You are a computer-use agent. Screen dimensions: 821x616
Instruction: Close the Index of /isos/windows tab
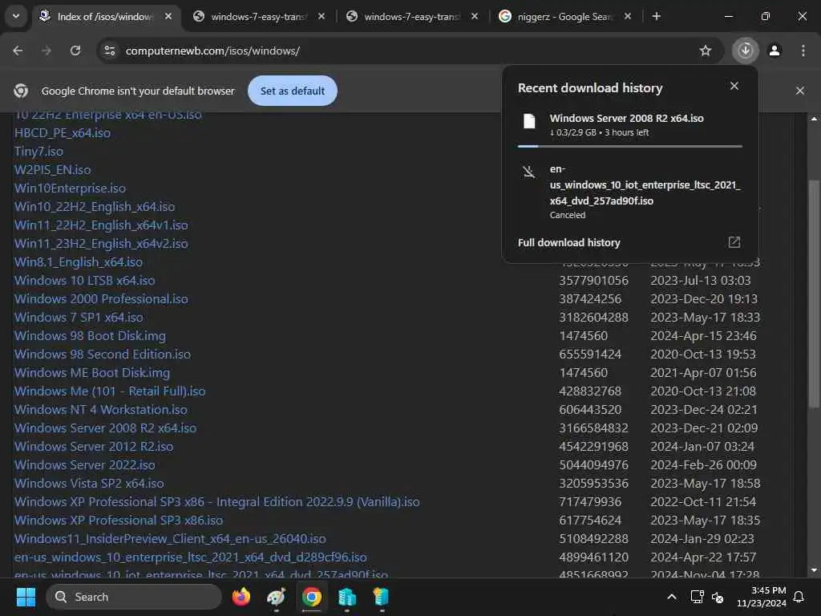pos(168,16)
